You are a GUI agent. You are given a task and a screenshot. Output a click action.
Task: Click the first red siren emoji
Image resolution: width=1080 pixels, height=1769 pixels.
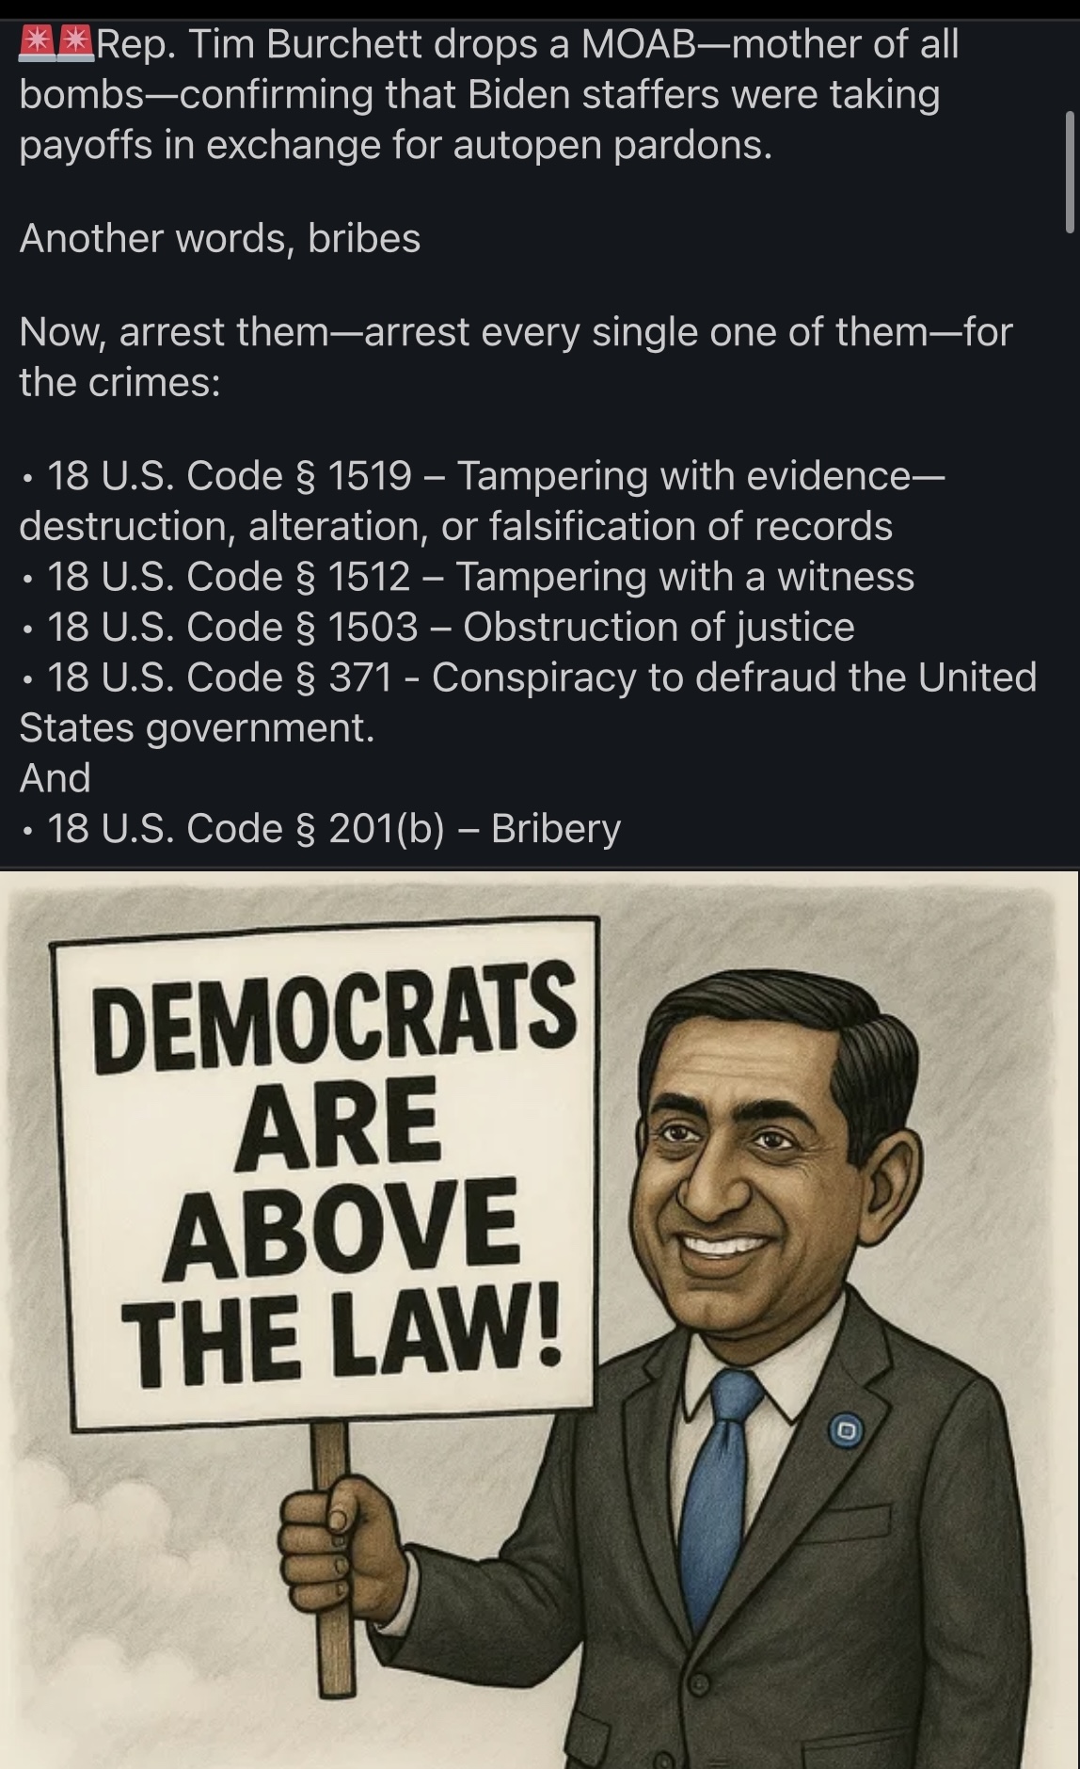pos(38,44)
